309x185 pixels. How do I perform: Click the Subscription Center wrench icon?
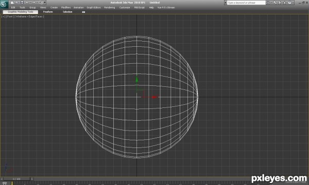click(x=274, y=3)
